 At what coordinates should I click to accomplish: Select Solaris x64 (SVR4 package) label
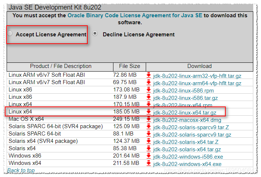43,141
